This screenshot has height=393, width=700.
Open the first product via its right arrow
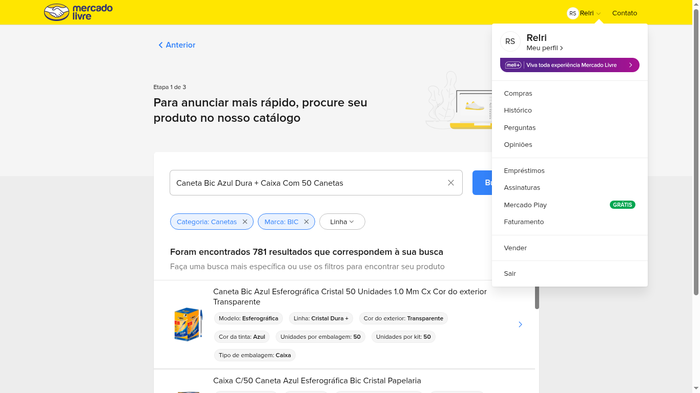[520, 324]
